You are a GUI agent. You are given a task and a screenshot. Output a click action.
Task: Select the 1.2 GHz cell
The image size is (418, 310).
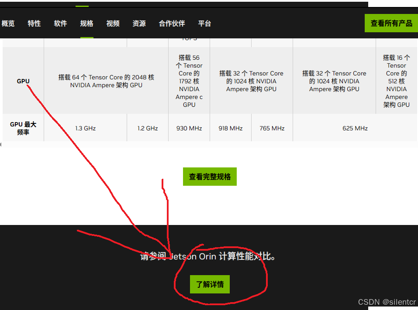point(148,128)
